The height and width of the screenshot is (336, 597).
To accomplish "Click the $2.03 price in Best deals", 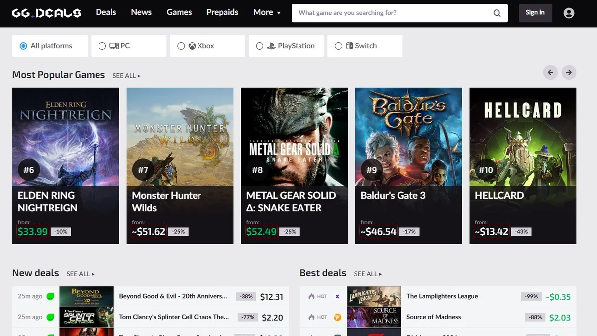I will [x=560, y=318].
